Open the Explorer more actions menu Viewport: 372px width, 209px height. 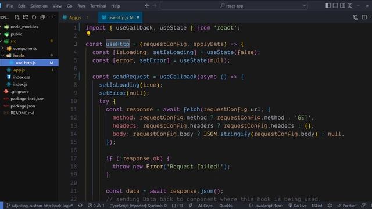click(51, 17)
